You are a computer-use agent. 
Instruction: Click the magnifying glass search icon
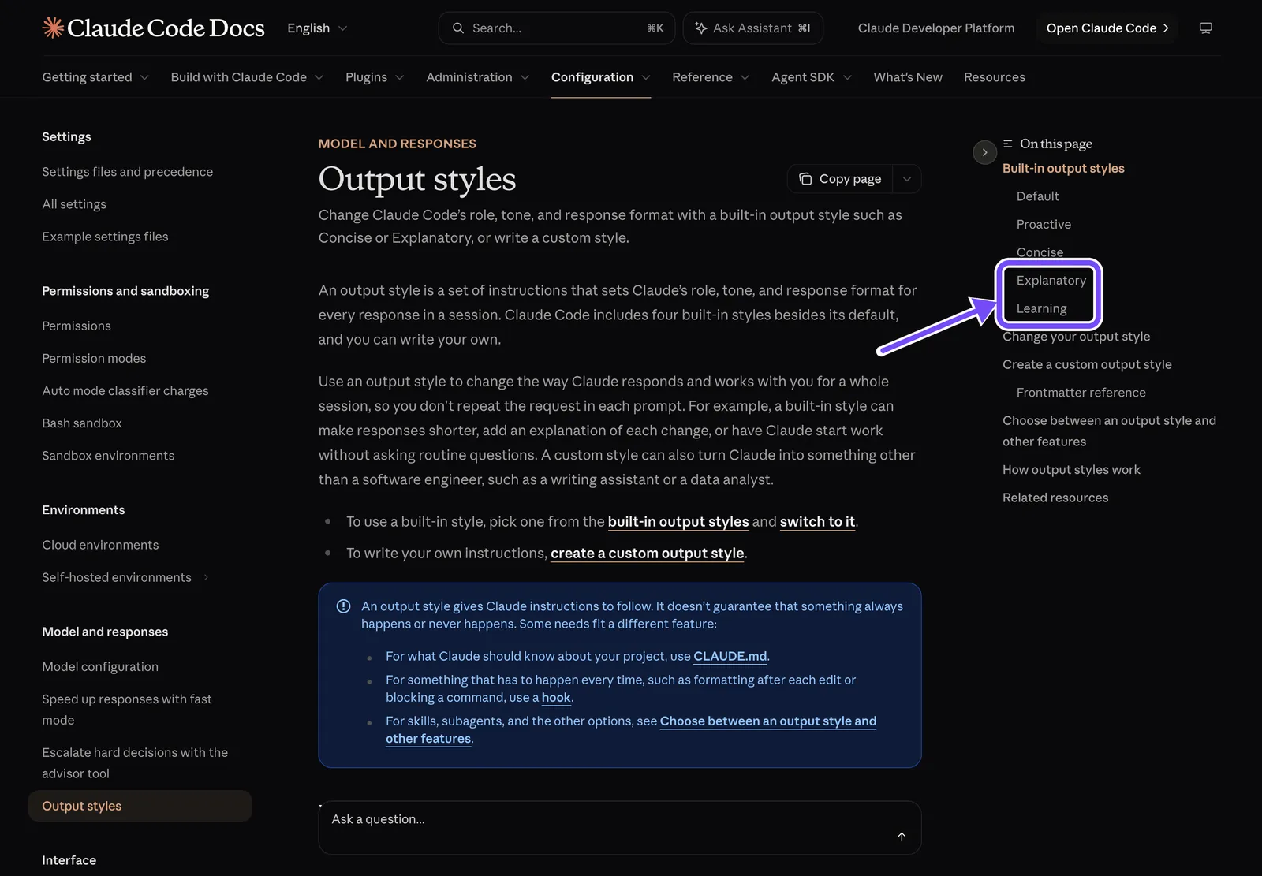pos(458,28)
